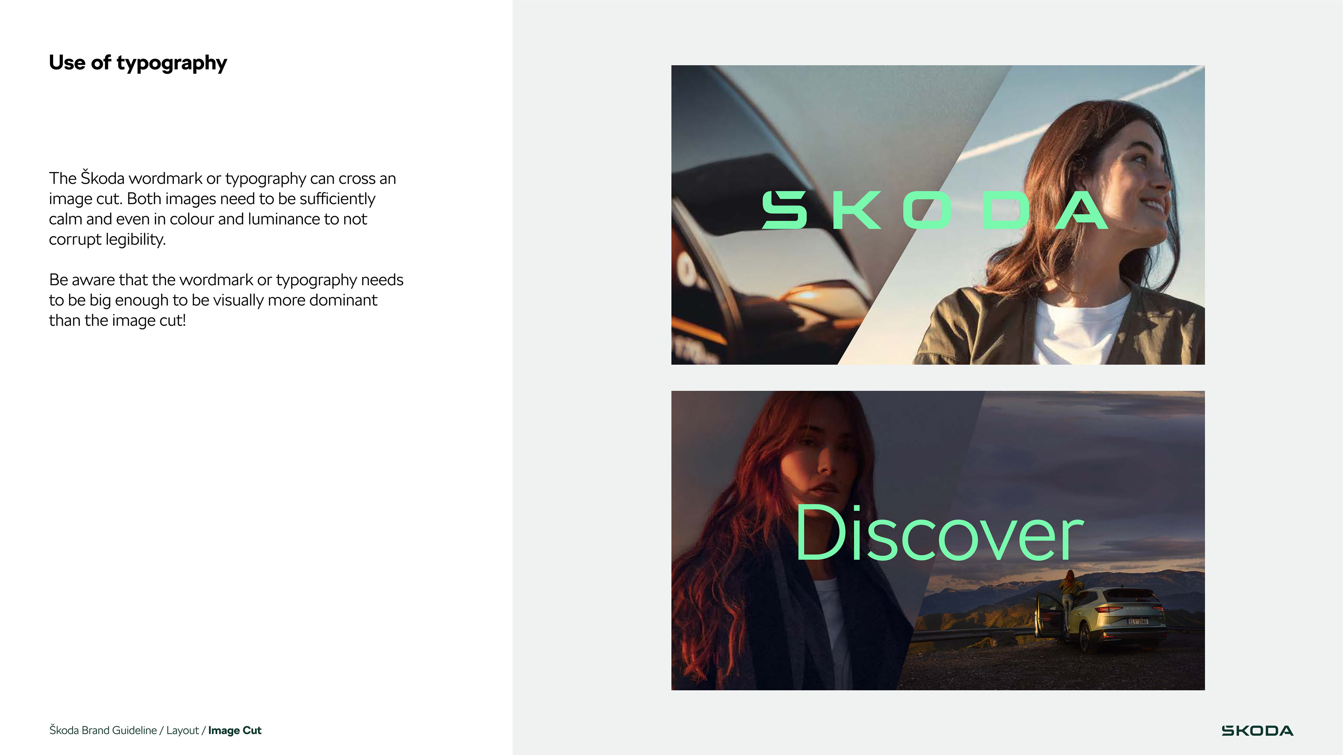Viewport: 1343px width, 755px height.
Task: Click the green 'Discover' text
Action: click(x=939, y=533)
